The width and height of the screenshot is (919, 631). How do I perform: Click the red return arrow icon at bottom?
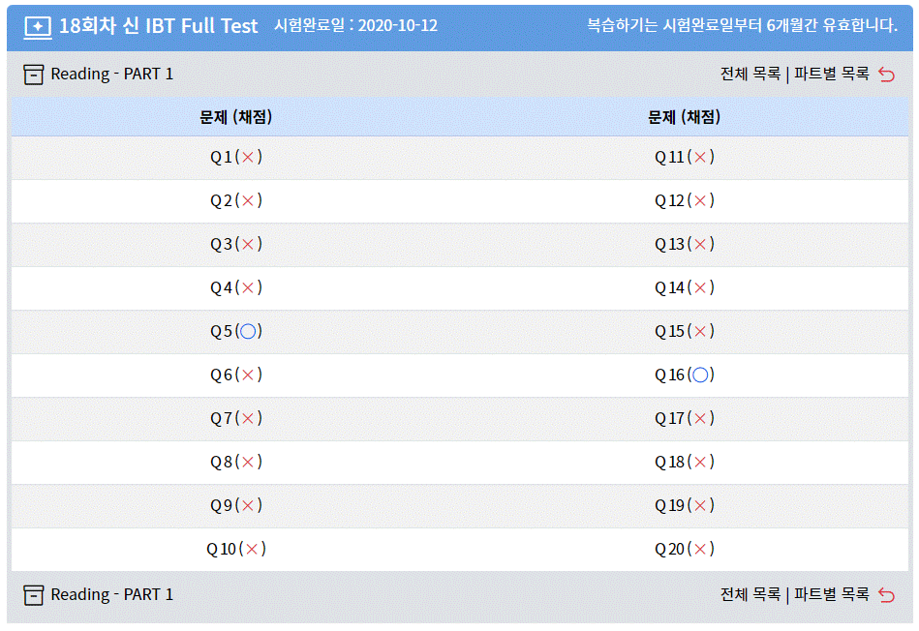(886, 595)
